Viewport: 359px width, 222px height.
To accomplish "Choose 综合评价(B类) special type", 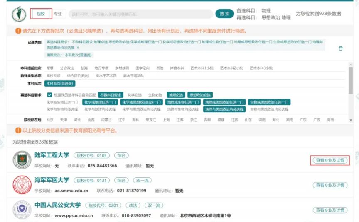I will click(x=78, y=76).
